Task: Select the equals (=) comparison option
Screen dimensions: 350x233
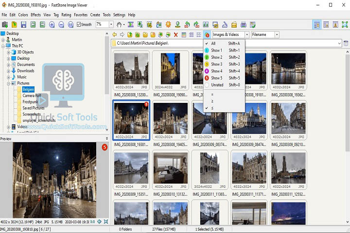Action: [x=224, y=94]
